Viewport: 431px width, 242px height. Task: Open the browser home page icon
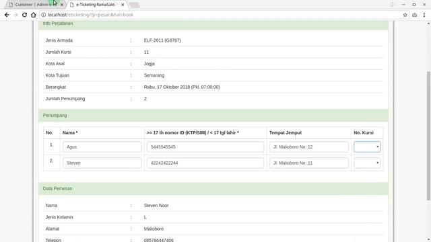pos(33,15)
